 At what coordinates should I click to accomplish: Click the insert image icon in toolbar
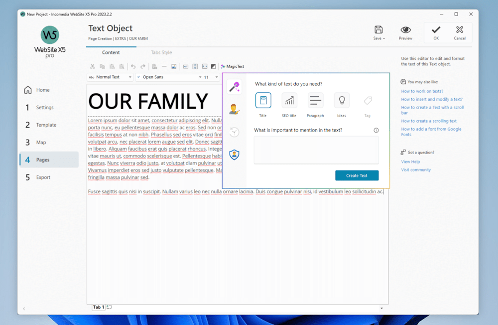coord(174,66)
